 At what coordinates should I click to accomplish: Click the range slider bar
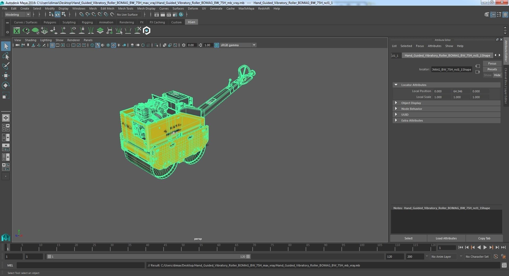[148, 257]
